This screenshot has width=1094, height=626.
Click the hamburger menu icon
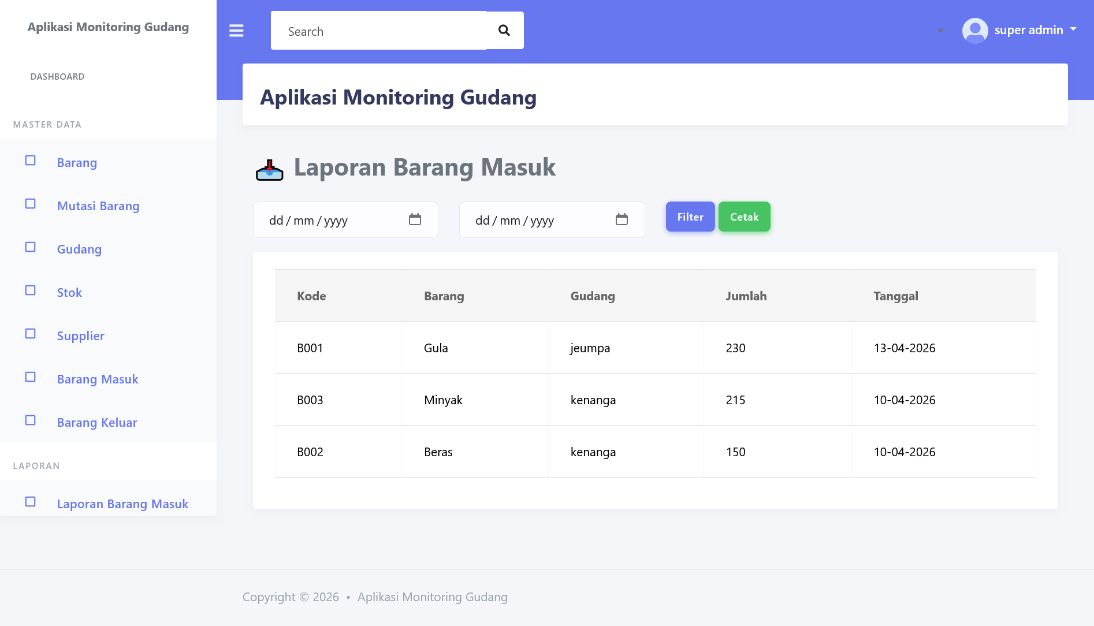(236, 31)
